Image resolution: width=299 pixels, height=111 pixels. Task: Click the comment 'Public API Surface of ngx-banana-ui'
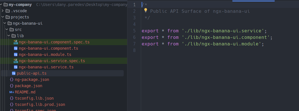[x=200, y=11]
